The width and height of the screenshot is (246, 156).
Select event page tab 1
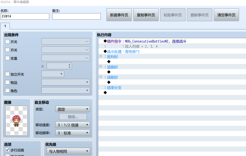(x=5, y=26)
